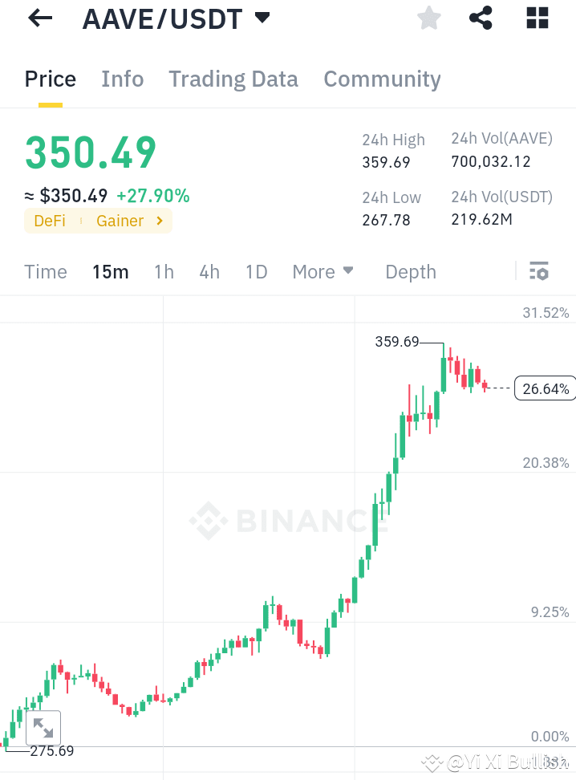
Task: Favorite AAVE/USDT with the star icon
Action: tap(428, 18)
